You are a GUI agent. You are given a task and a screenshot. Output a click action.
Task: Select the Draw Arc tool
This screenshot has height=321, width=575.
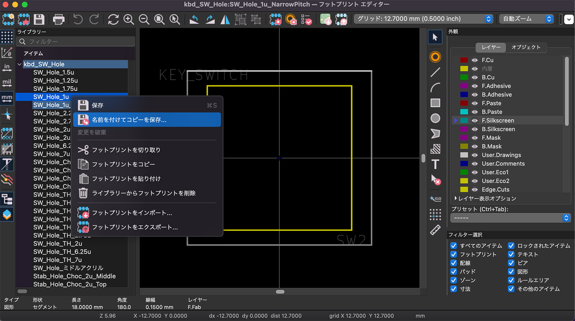click(x=435, y=88)
